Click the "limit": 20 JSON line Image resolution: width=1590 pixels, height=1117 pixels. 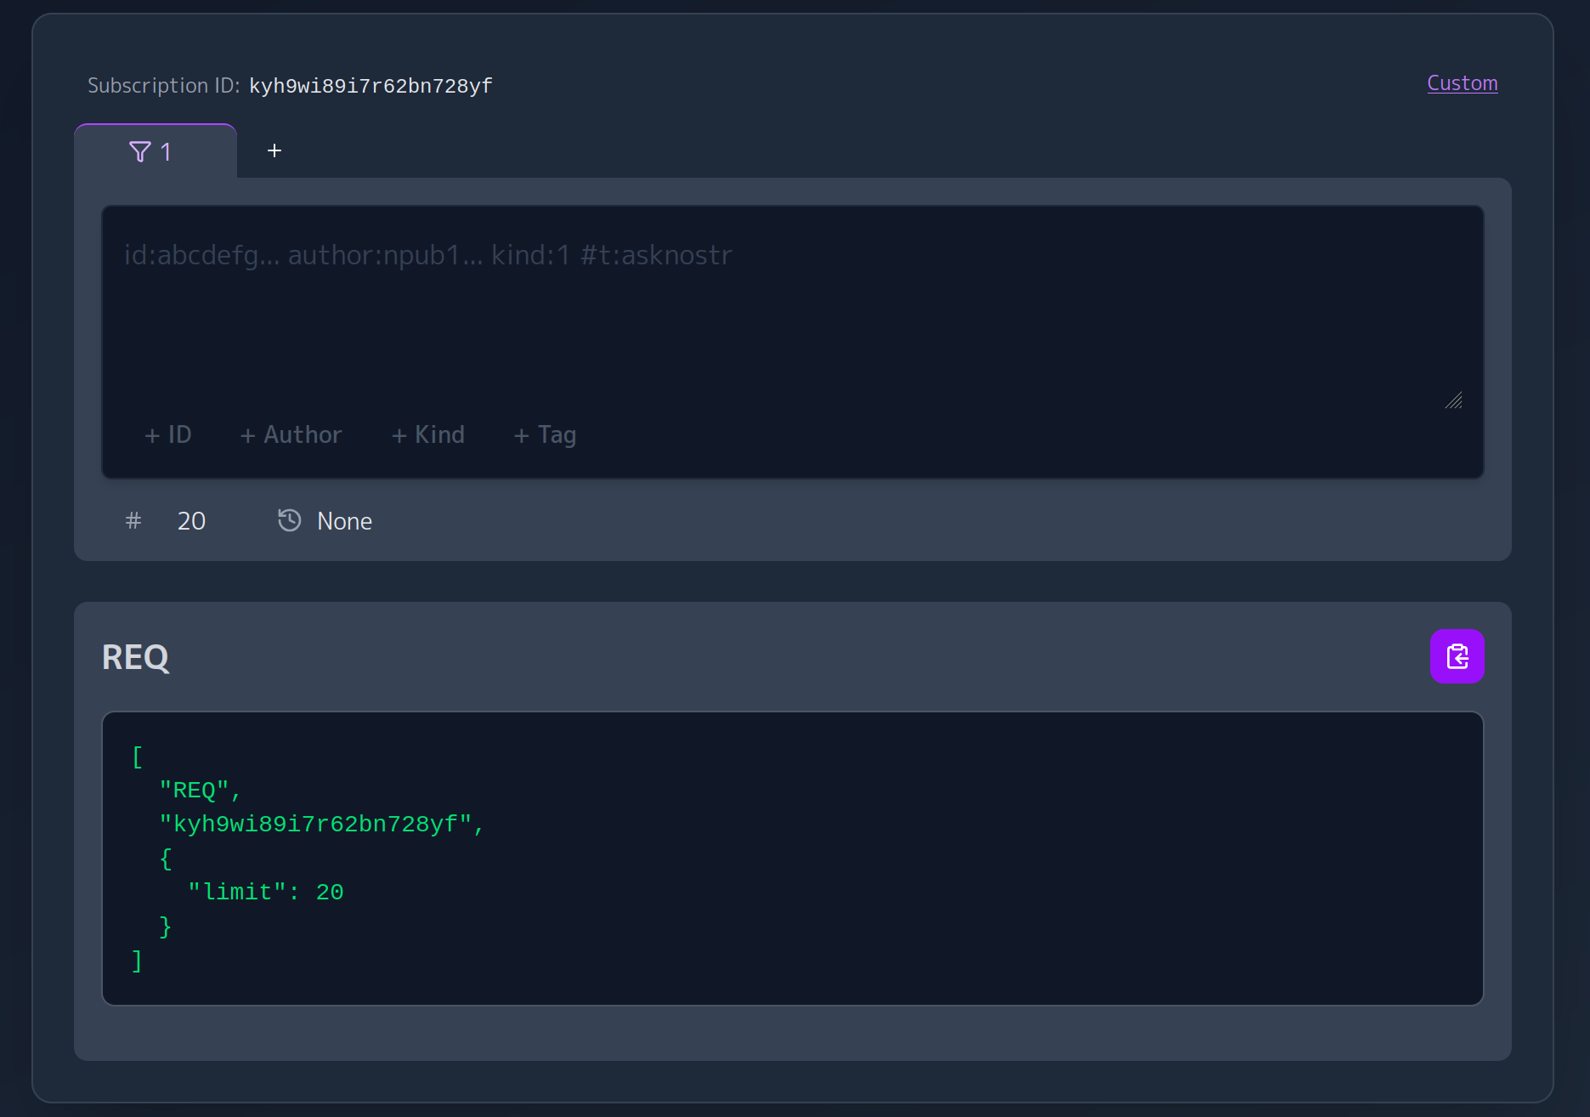[266, 892]
